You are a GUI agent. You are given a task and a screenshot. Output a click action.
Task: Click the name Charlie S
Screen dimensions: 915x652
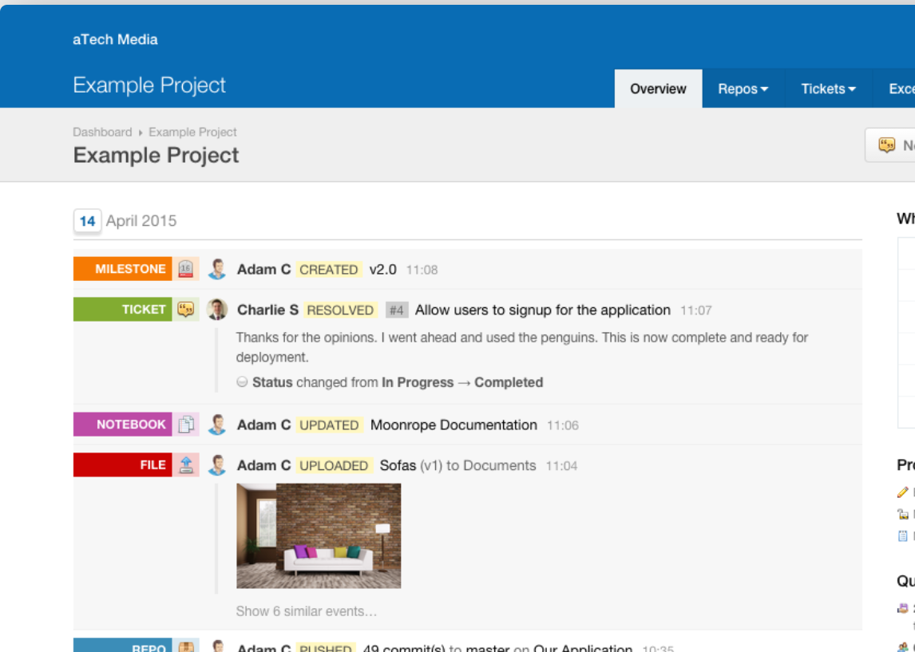267,310
